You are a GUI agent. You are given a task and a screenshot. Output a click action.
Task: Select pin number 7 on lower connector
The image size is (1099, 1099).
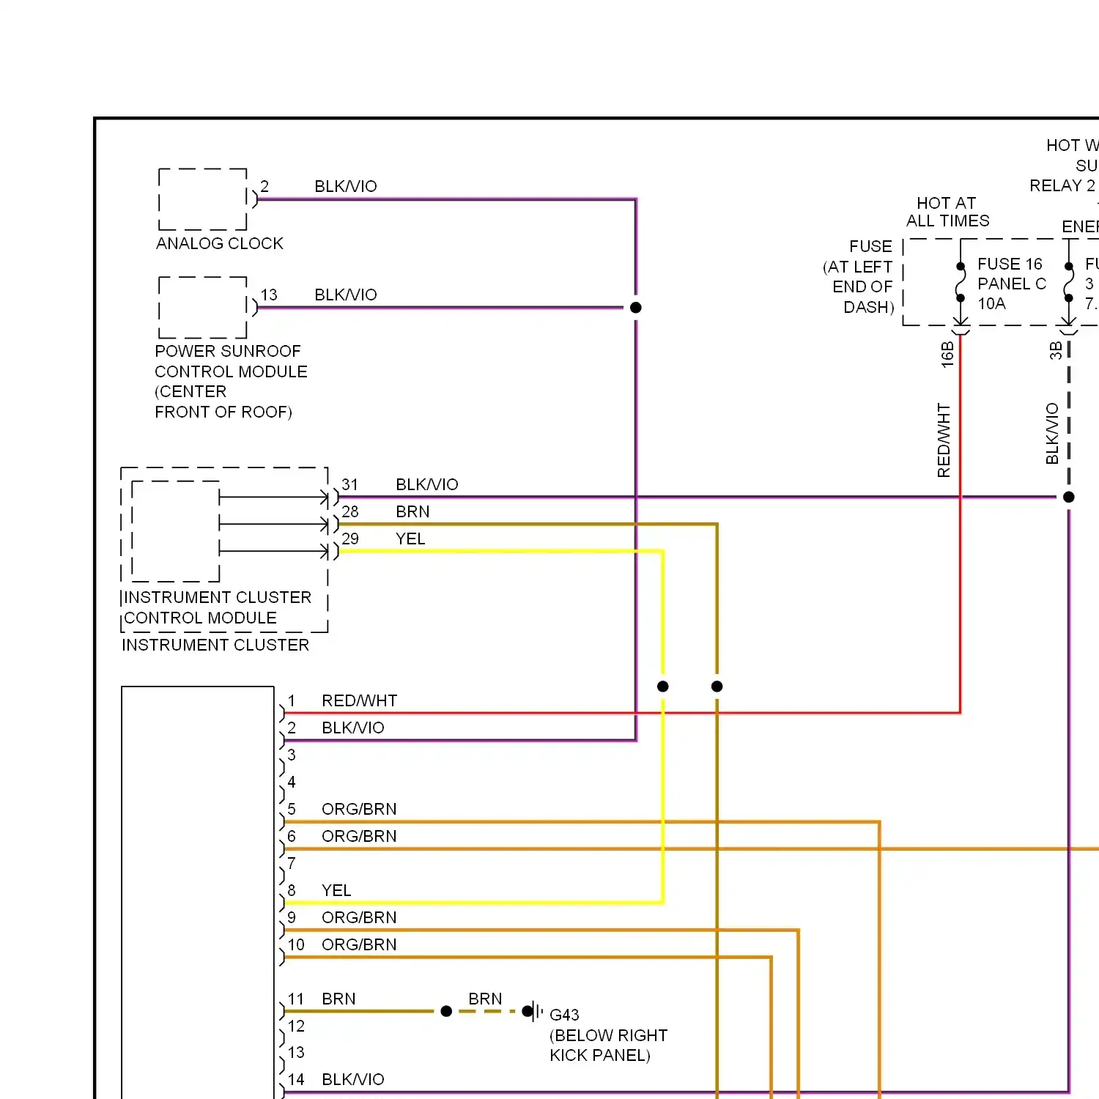coord(292,863)
